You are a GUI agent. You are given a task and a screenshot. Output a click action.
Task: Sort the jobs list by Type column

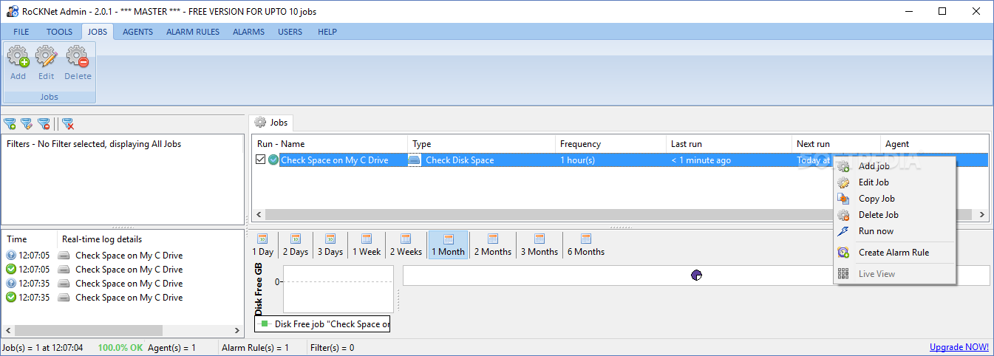coord(481,144)
